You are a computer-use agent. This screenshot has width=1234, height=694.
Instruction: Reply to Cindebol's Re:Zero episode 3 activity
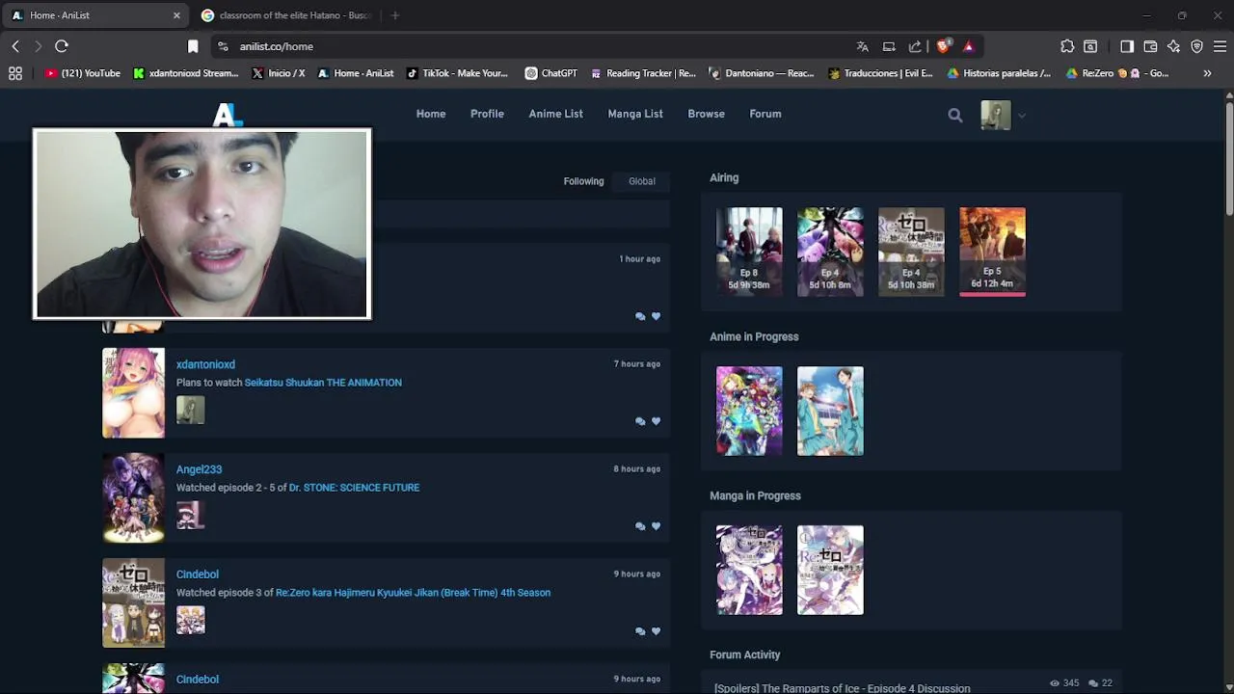pos(640,631)
